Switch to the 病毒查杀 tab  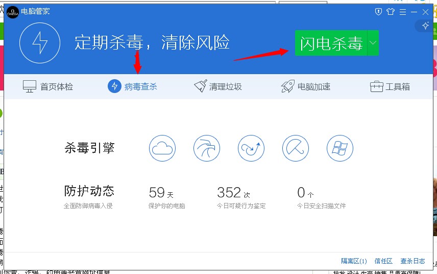tap(132, 86)
